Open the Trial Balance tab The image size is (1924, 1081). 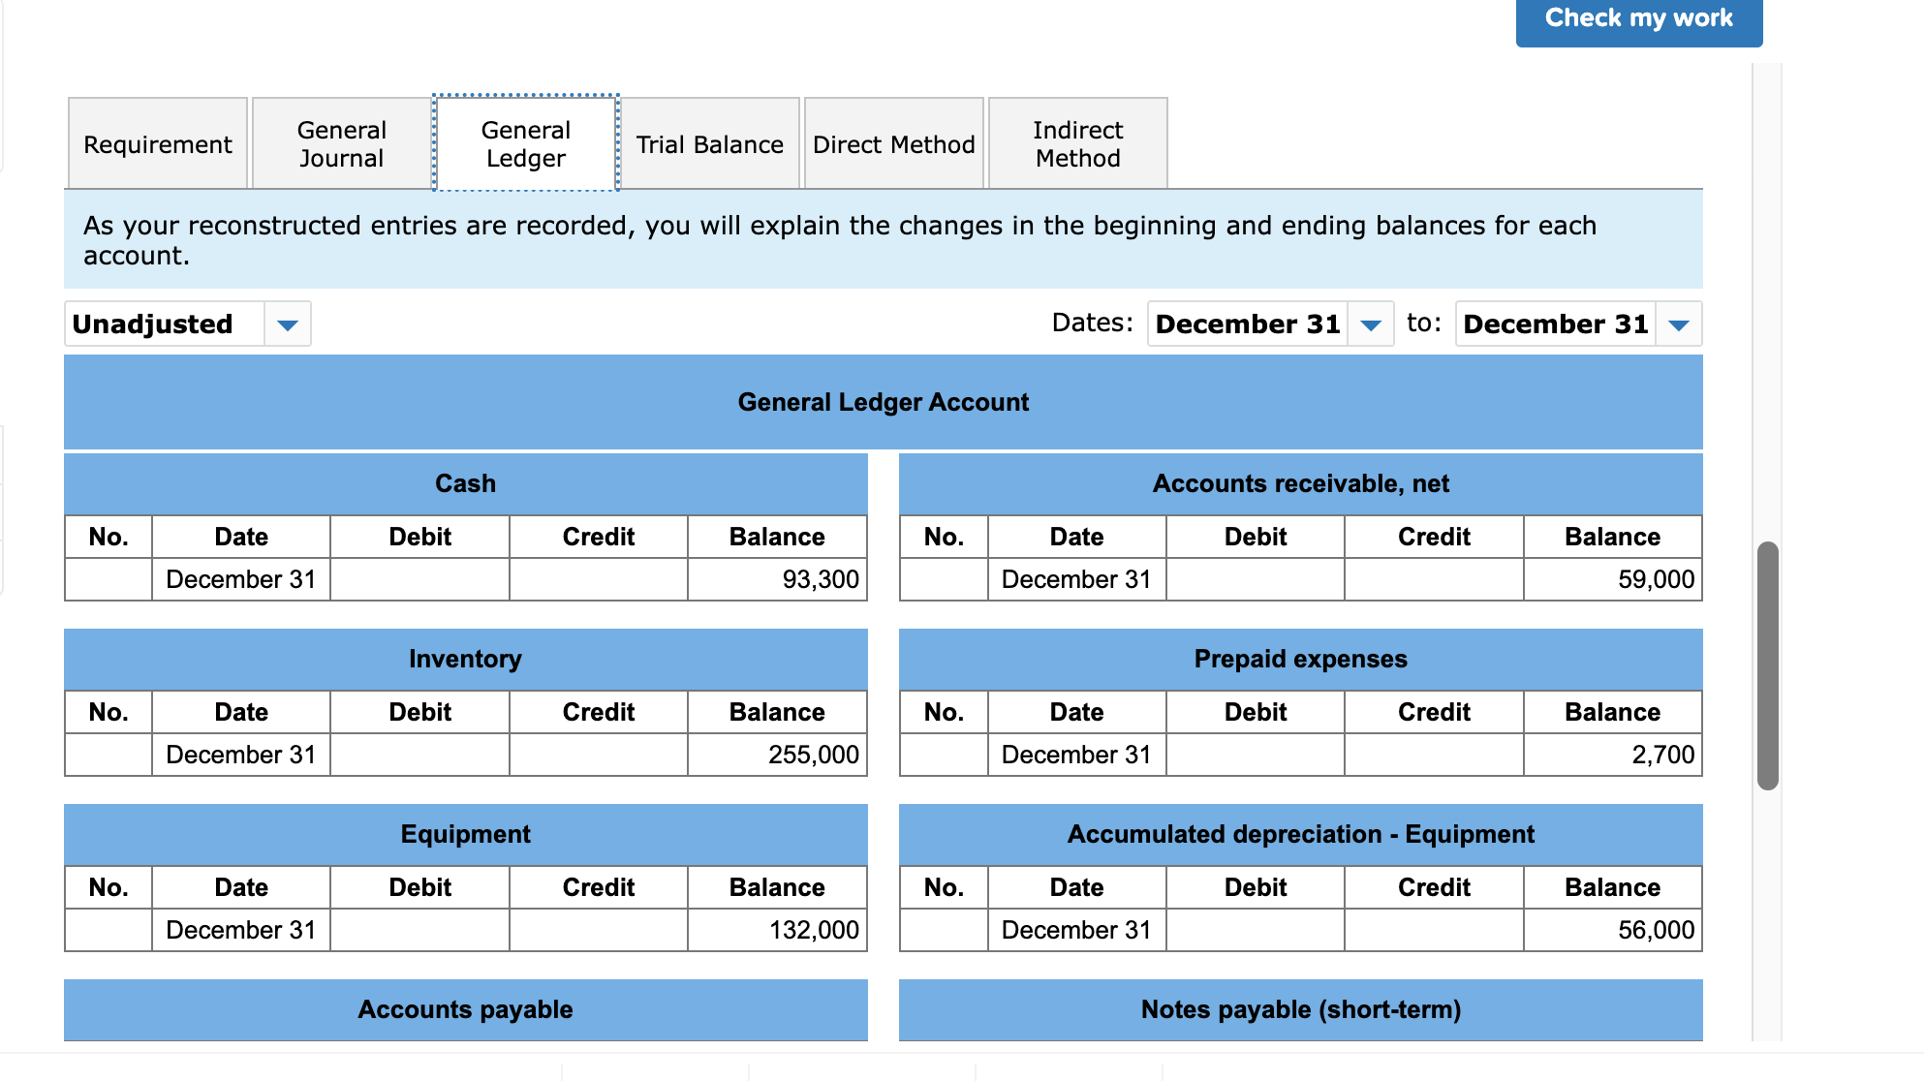click(x=709, y=144)
